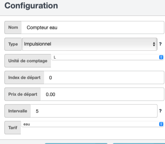The width and height of the screenshot is (165, 144).
Task: Click the Nom field containing Compteur eau
Action: tap(93, 27)
